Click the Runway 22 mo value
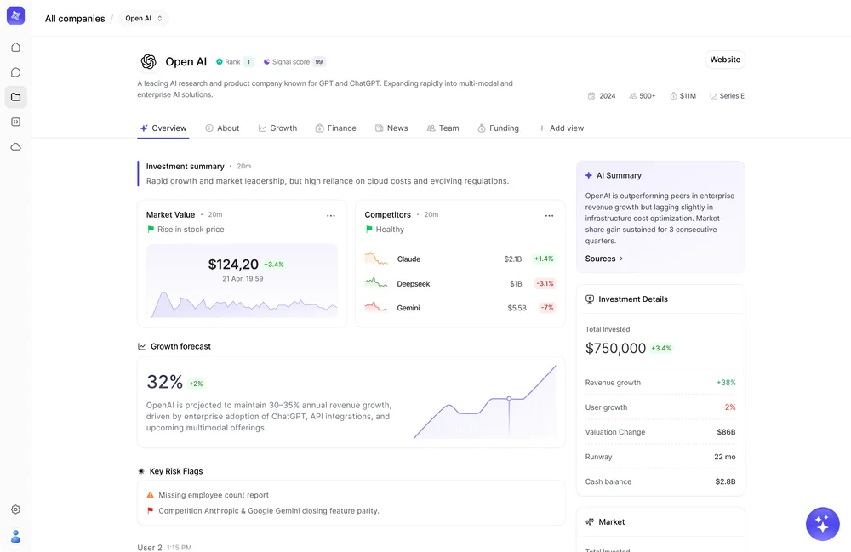 coord(724,457)
